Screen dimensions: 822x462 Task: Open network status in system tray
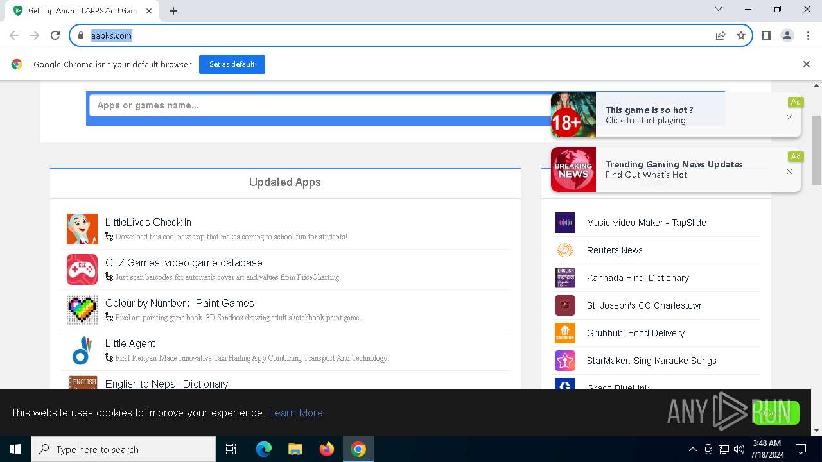point(724,449)
